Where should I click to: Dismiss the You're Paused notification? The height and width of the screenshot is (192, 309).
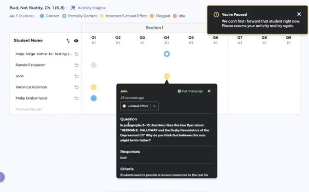299,14
